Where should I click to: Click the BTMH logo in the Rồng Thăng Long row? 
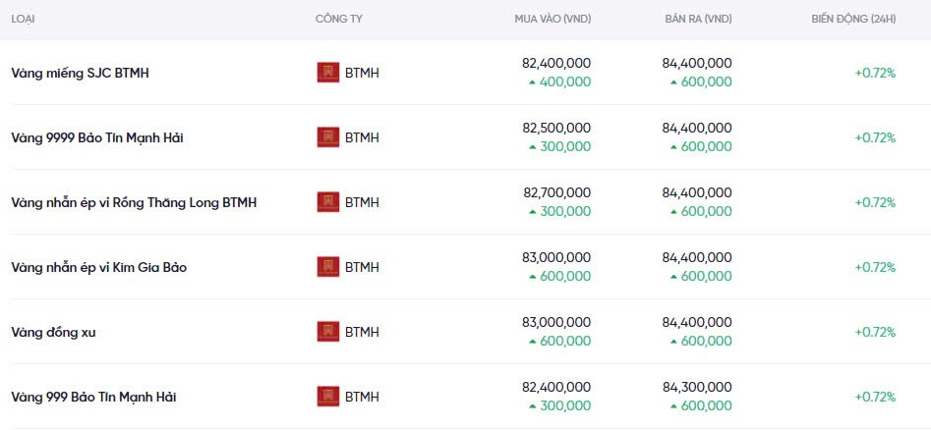click(328, 202)
